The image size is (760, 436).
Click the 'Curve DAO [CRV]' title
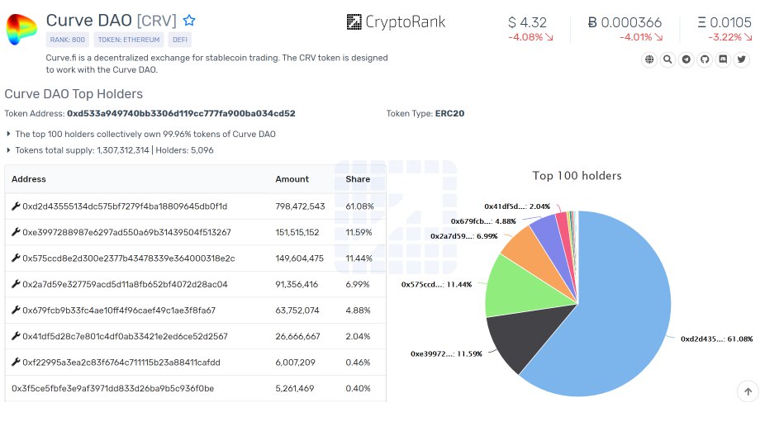coord(112,21)
